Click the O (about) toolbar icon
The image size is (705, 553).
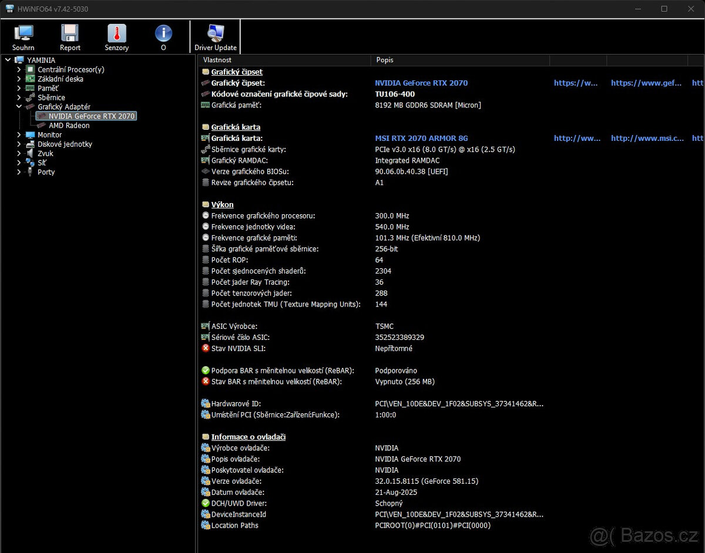point(163,38)
